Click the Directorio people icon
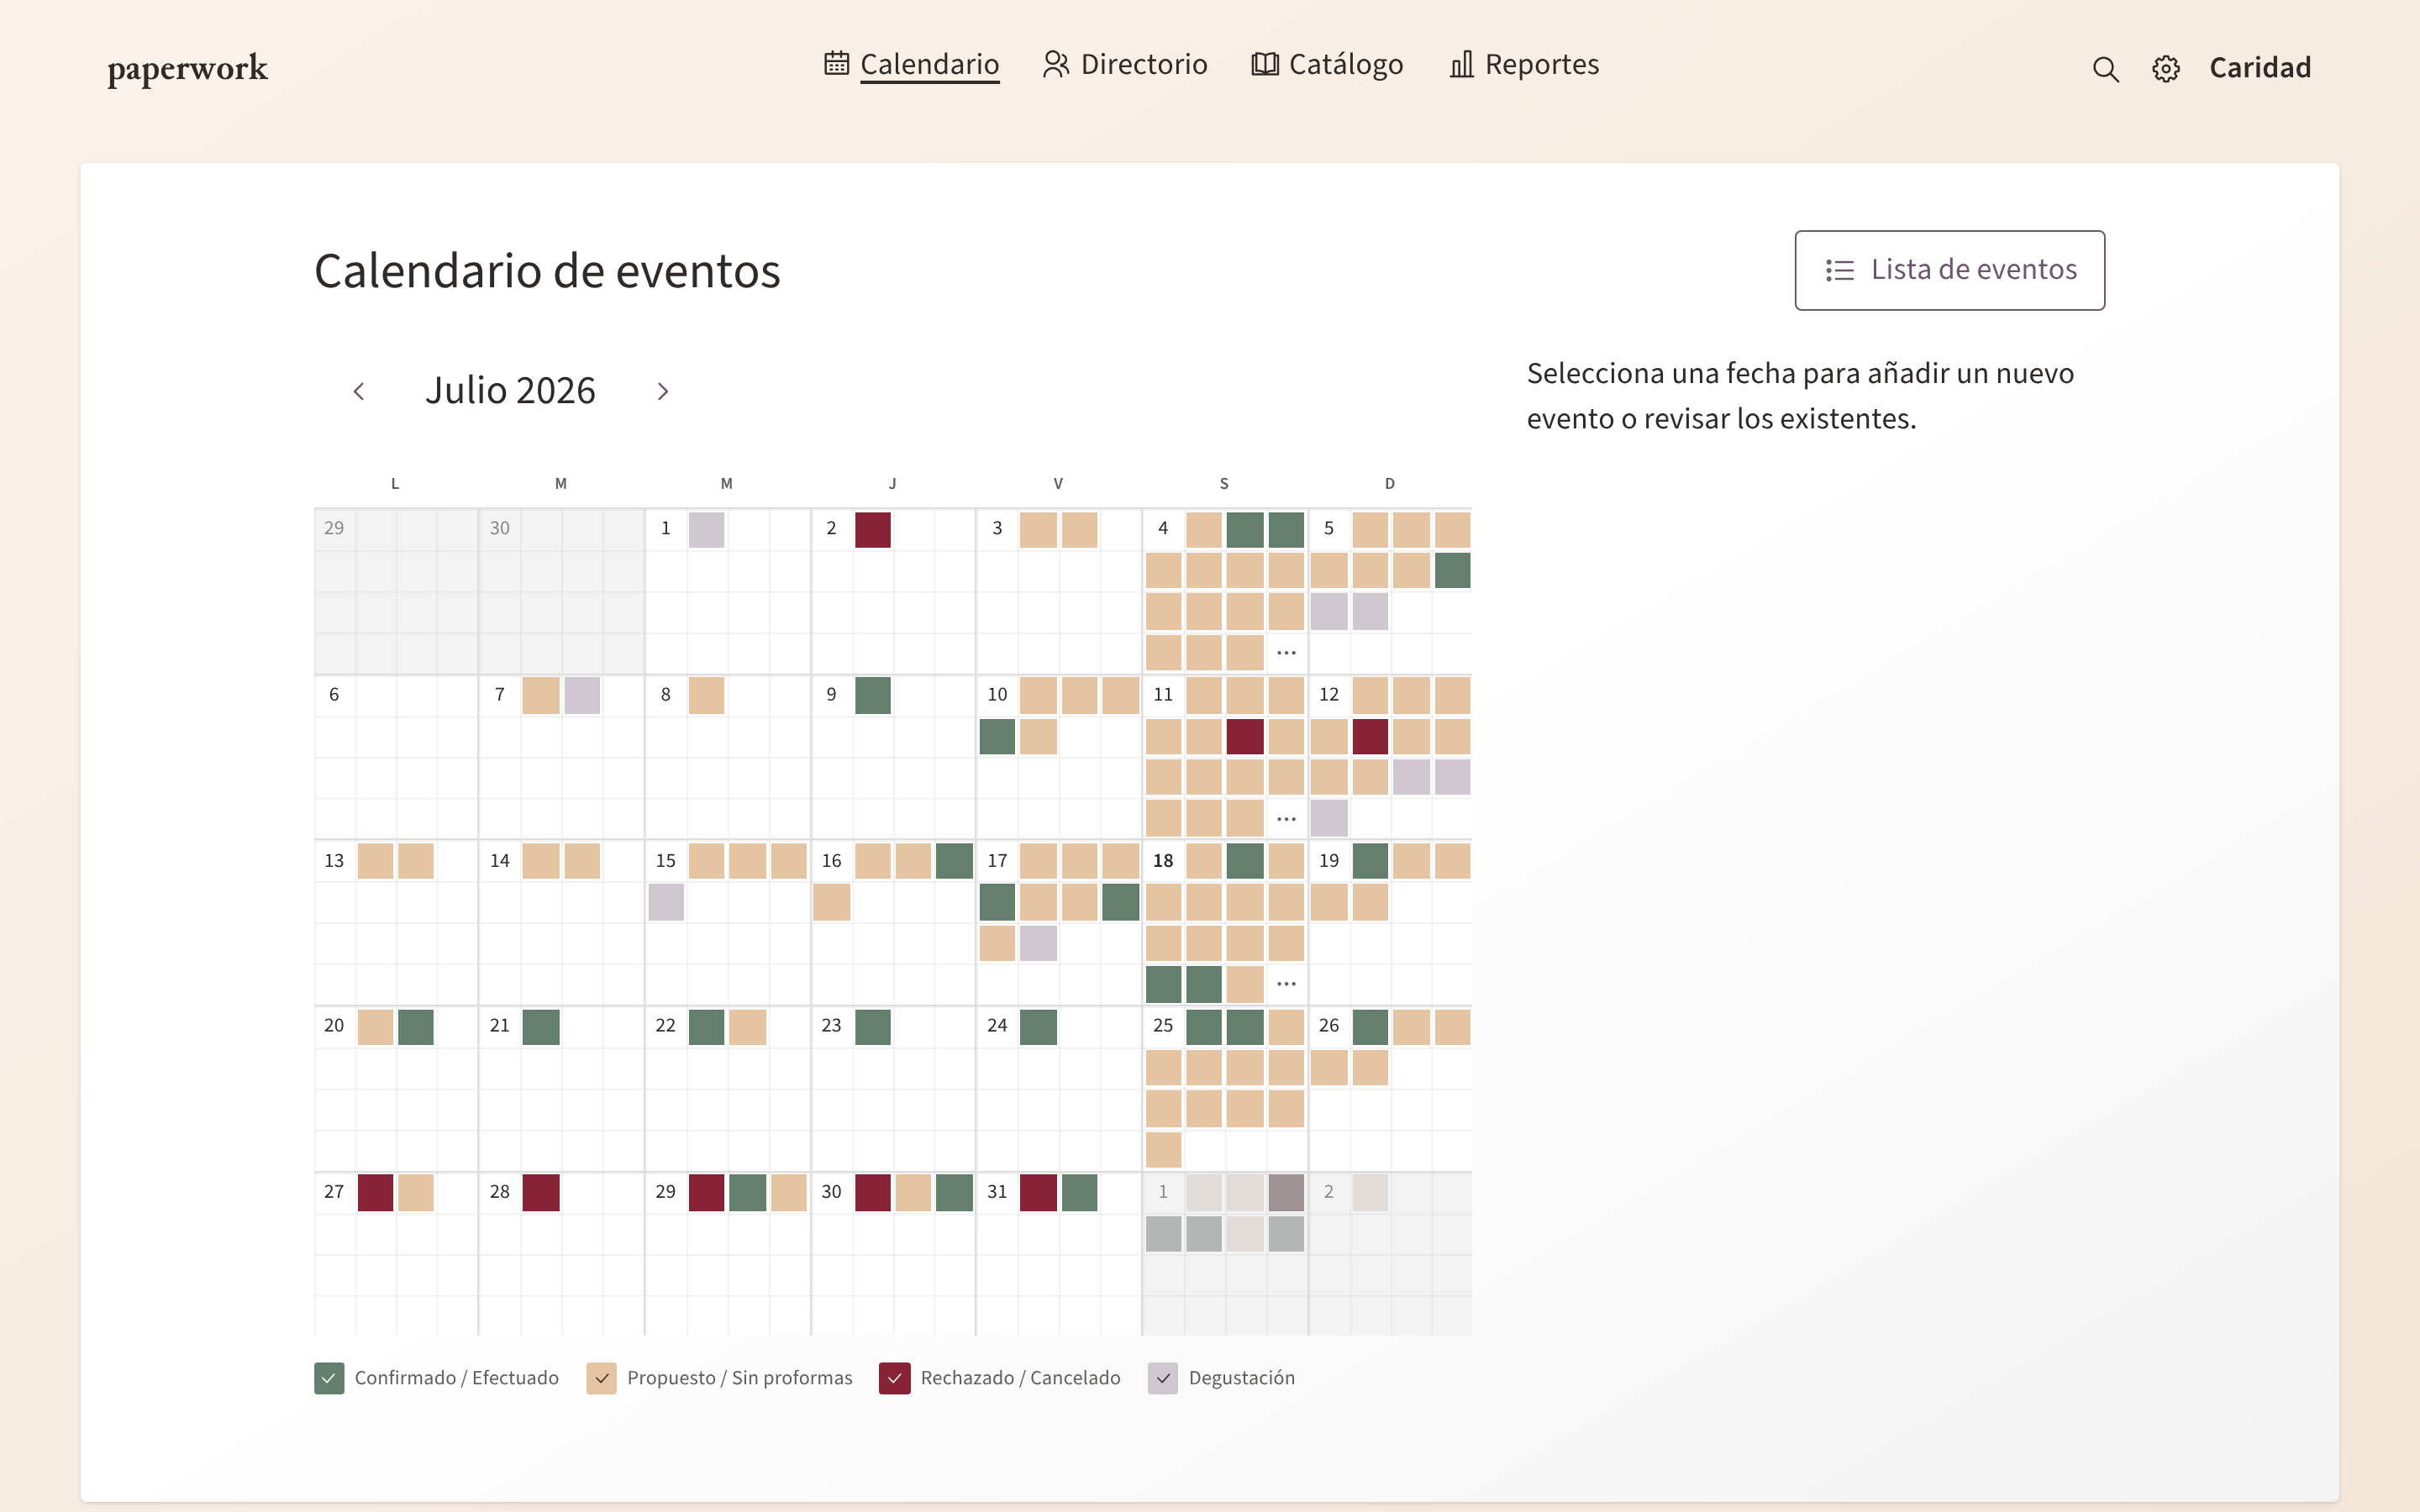This screenshot has height=1512, width=2420. (x=1056, y=64)
